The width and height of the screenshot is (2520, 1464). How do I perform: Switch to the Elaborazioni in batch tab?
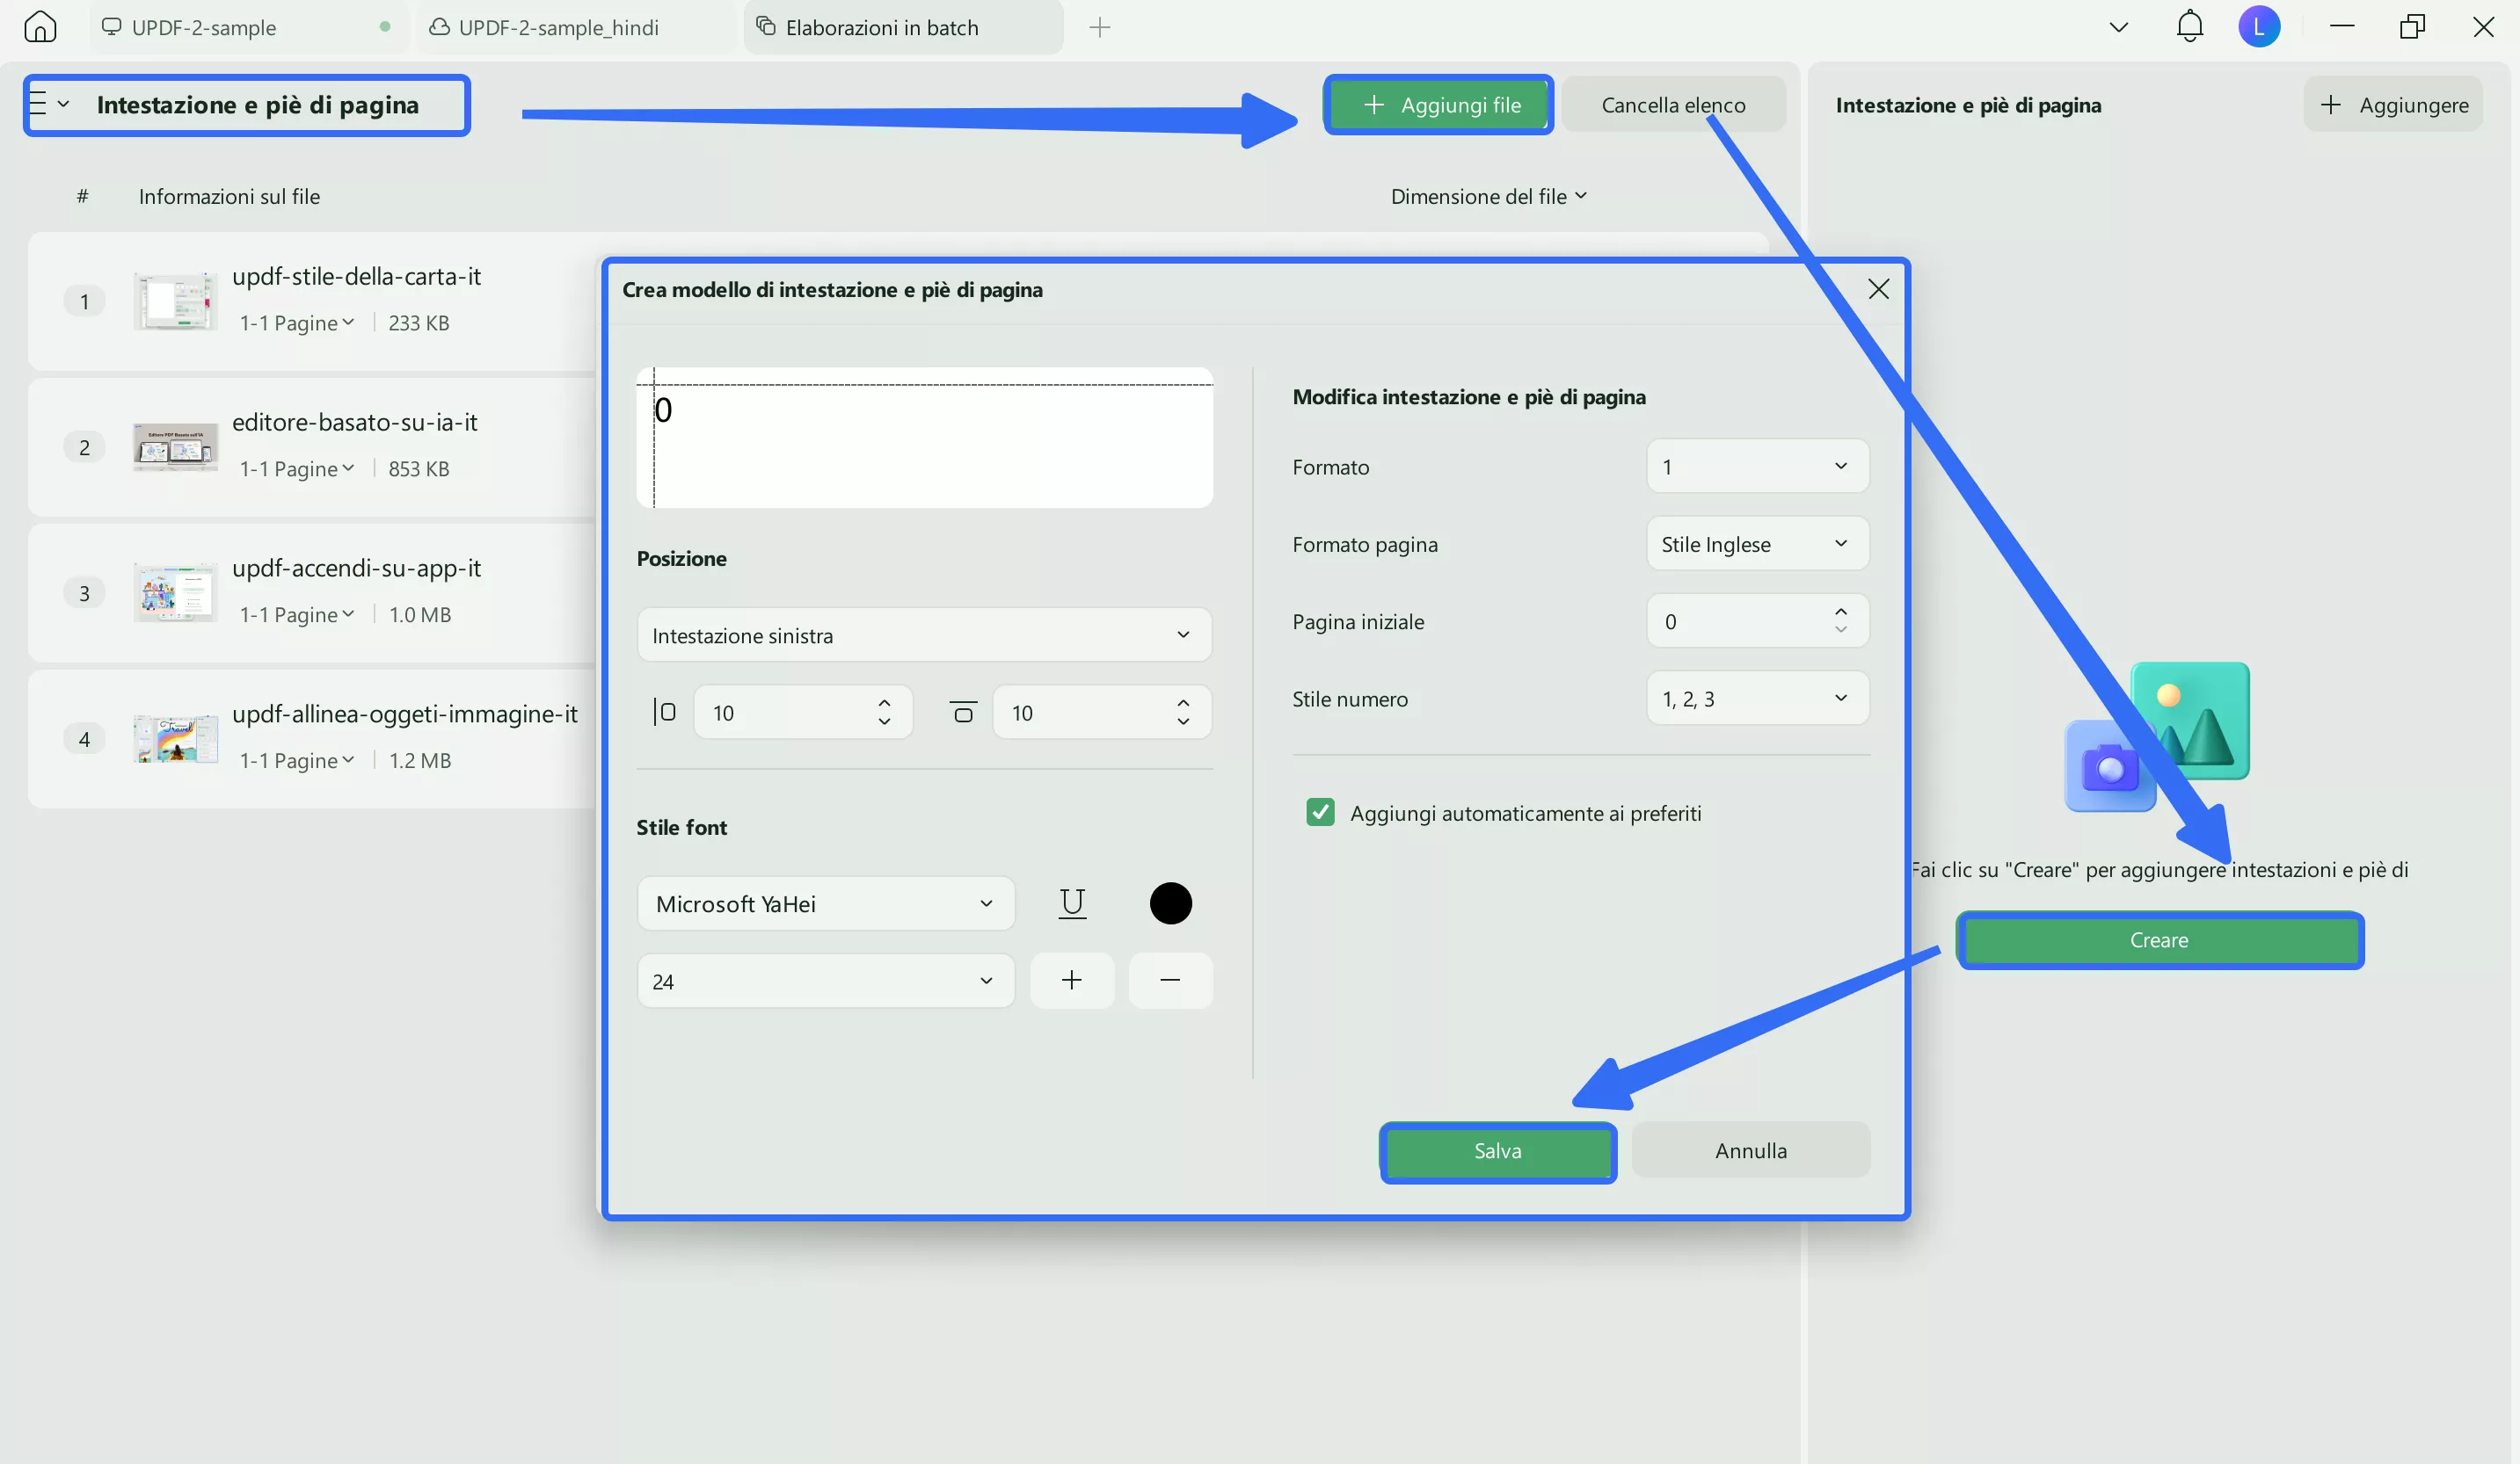tap(881, 27)
